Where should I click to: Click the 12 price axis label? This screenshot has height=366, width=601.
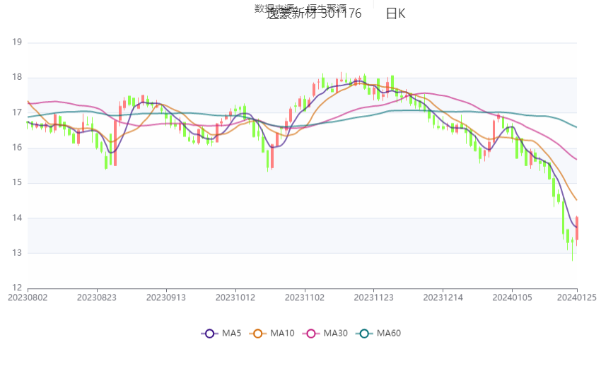[17, 288]
